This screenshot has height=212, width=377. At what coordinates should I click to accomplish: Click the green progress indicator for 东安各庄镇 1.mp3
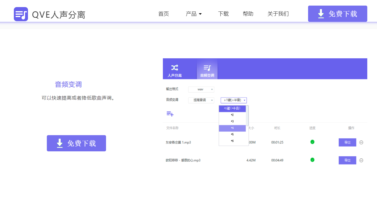312,142
